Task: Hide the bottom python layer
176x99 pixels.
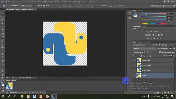Action: point(134,75)
